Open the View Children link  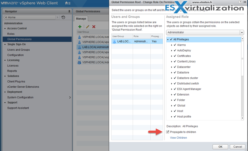coord(179,138)
